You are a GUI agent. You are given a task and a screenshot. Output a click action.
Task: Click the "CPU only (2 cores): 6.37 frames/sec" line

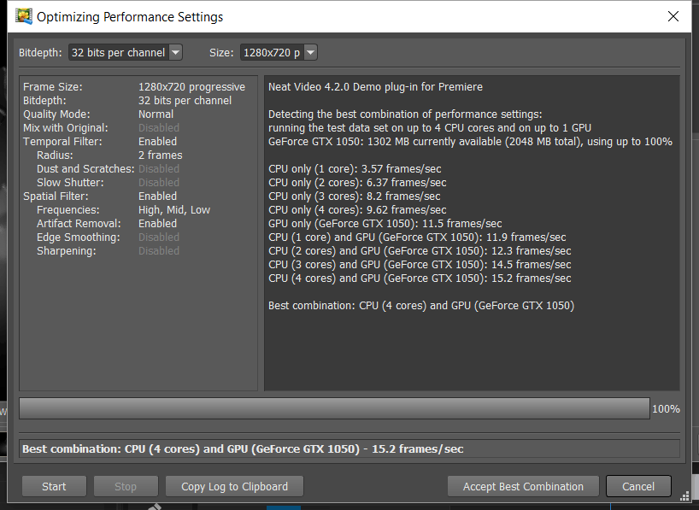pyautogui.click(x=357, y=182)
